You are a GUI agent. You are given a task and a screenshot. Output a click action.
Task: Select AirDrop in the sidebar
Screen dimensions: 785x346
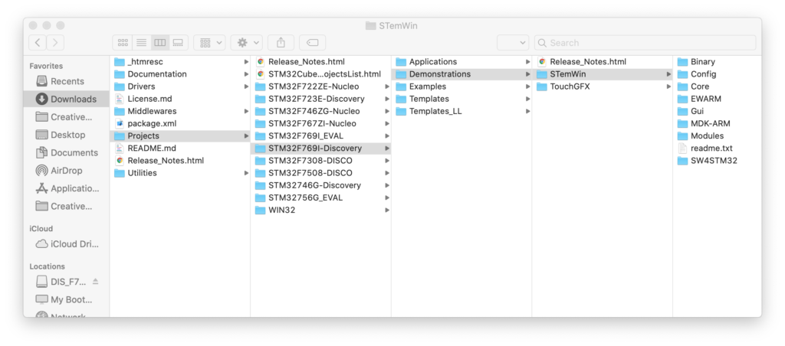(67, 171)
